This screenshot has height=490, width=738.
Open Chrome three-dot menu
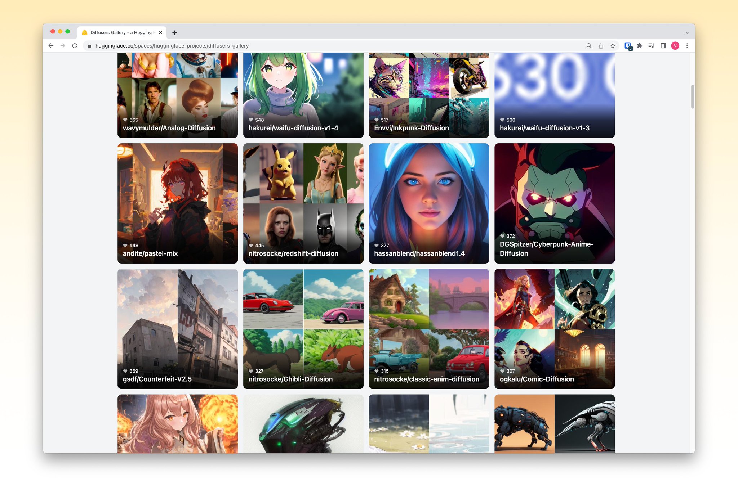(x=687, y=46)
